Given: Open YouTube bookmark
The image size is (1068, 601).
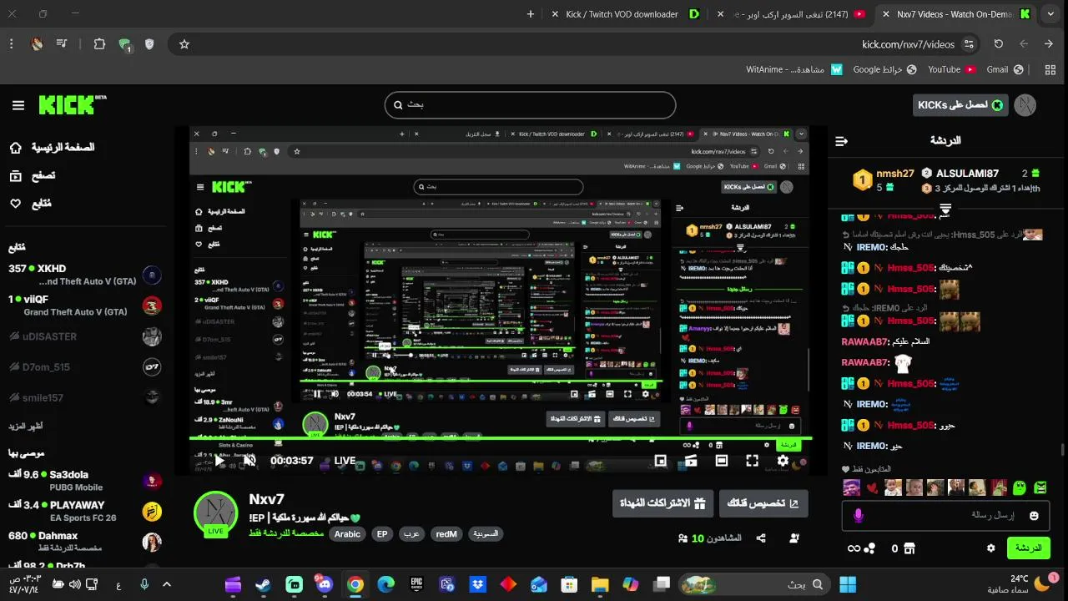Looking at the screenshot, I should 952,69.
